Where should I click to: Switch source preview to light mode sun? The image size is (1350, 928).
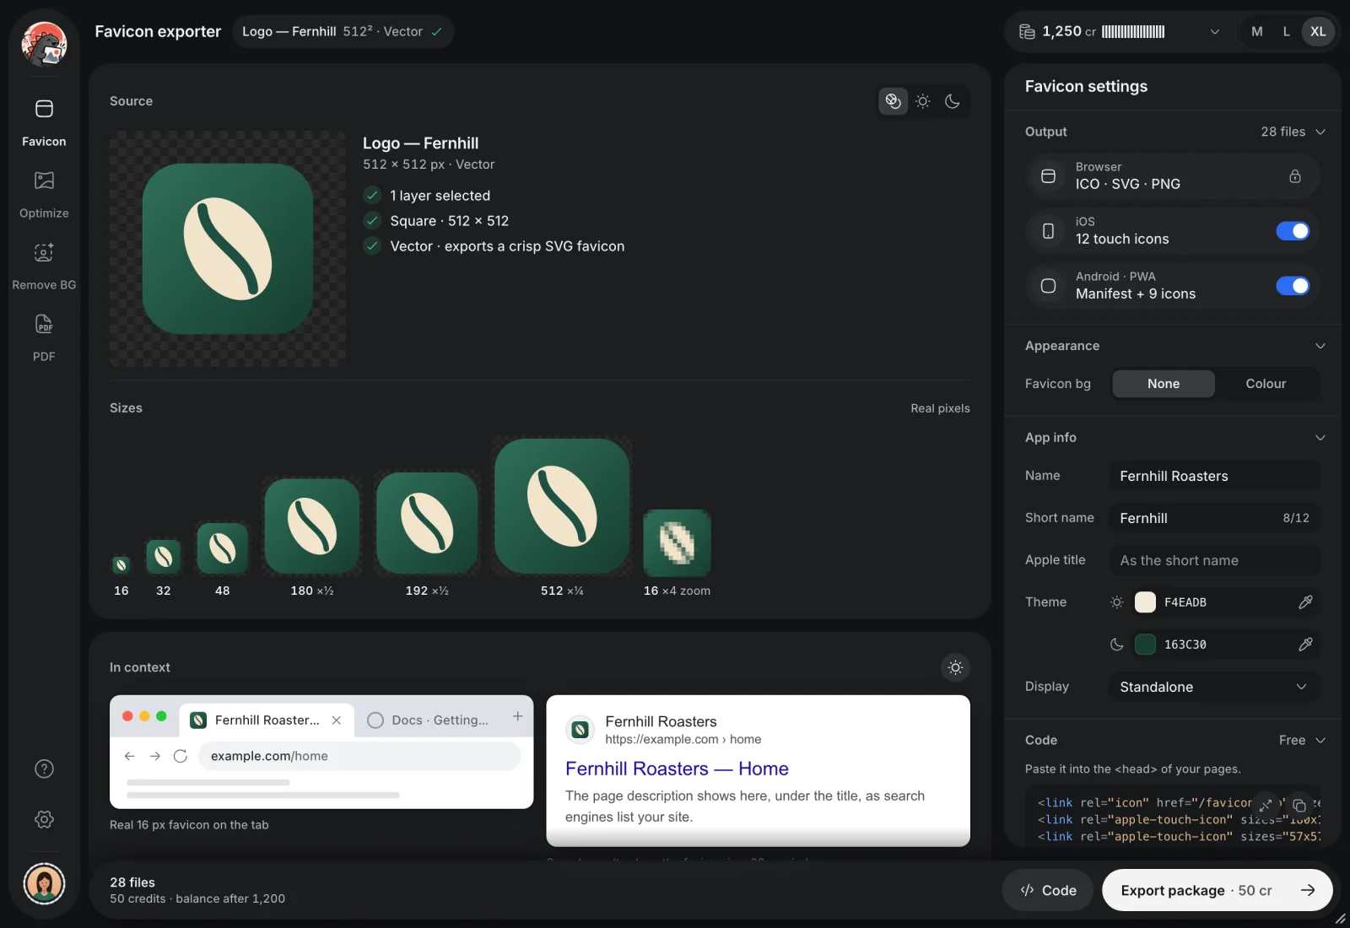click(x=923, y=101)
